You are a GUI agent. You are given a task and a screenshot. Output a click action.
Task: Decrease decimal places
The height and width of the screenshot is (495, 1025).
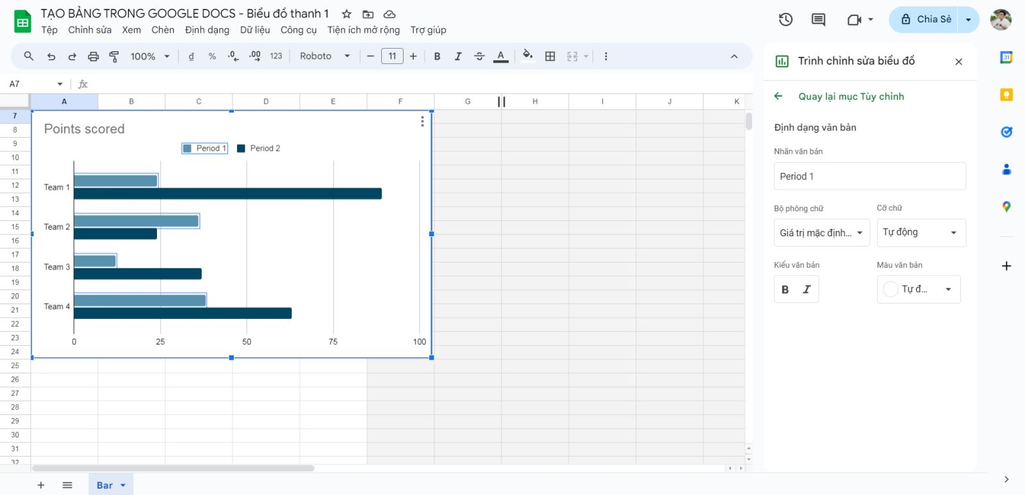(x=233, y=56)
